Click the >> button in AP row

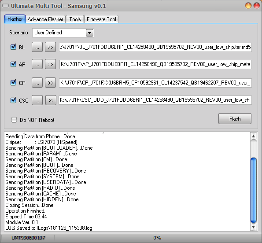click(50, 64)
